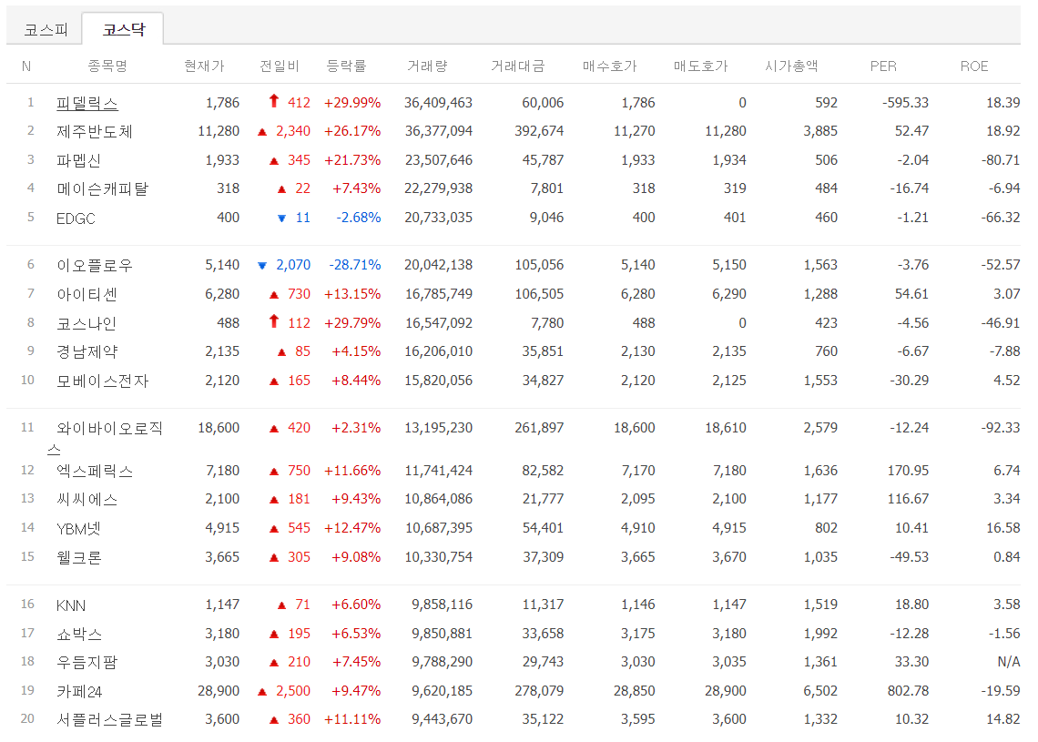Click the 392,674 trading value cell
The width and height of the screenshot is (1038, 742).
coord(539,131)
